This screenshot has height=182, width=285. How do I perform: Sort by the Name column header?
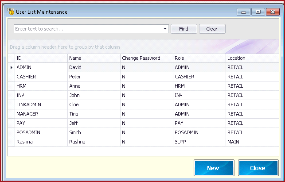pos(94,58)
